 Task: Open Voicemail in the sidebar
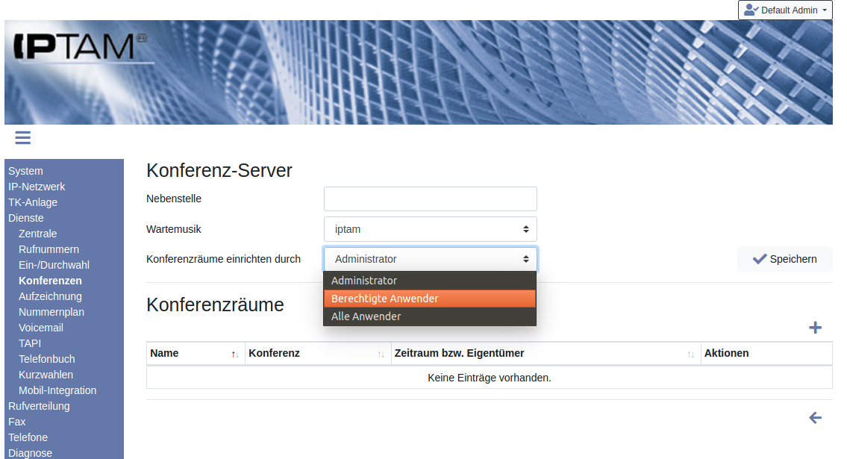41,328
